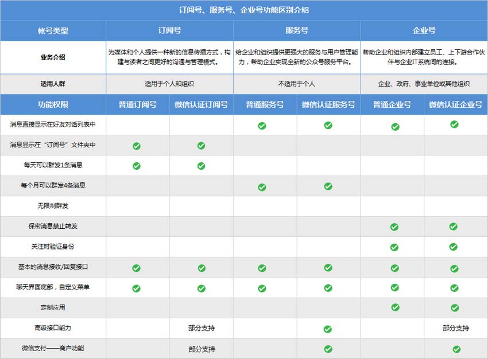Viewport: 488px width, 359px height.
Task: Click the 部分支持 label under 微信认证订阅号
Action: click(x=200, y=328)
